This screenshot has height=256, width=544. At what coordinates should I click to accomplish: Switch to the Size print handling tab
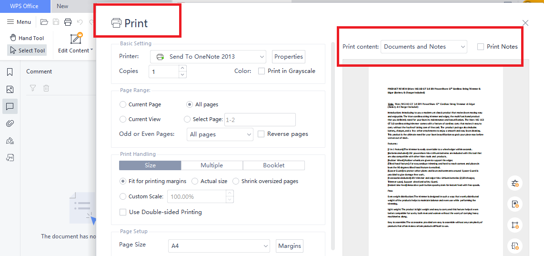coord(150,165)
